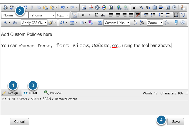Center align the text

[118, 15]
